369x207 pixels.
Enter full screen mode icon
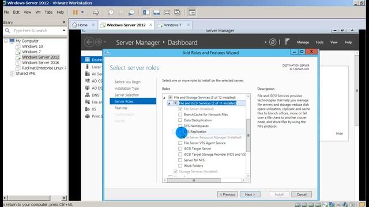click(x=167, y=12)
